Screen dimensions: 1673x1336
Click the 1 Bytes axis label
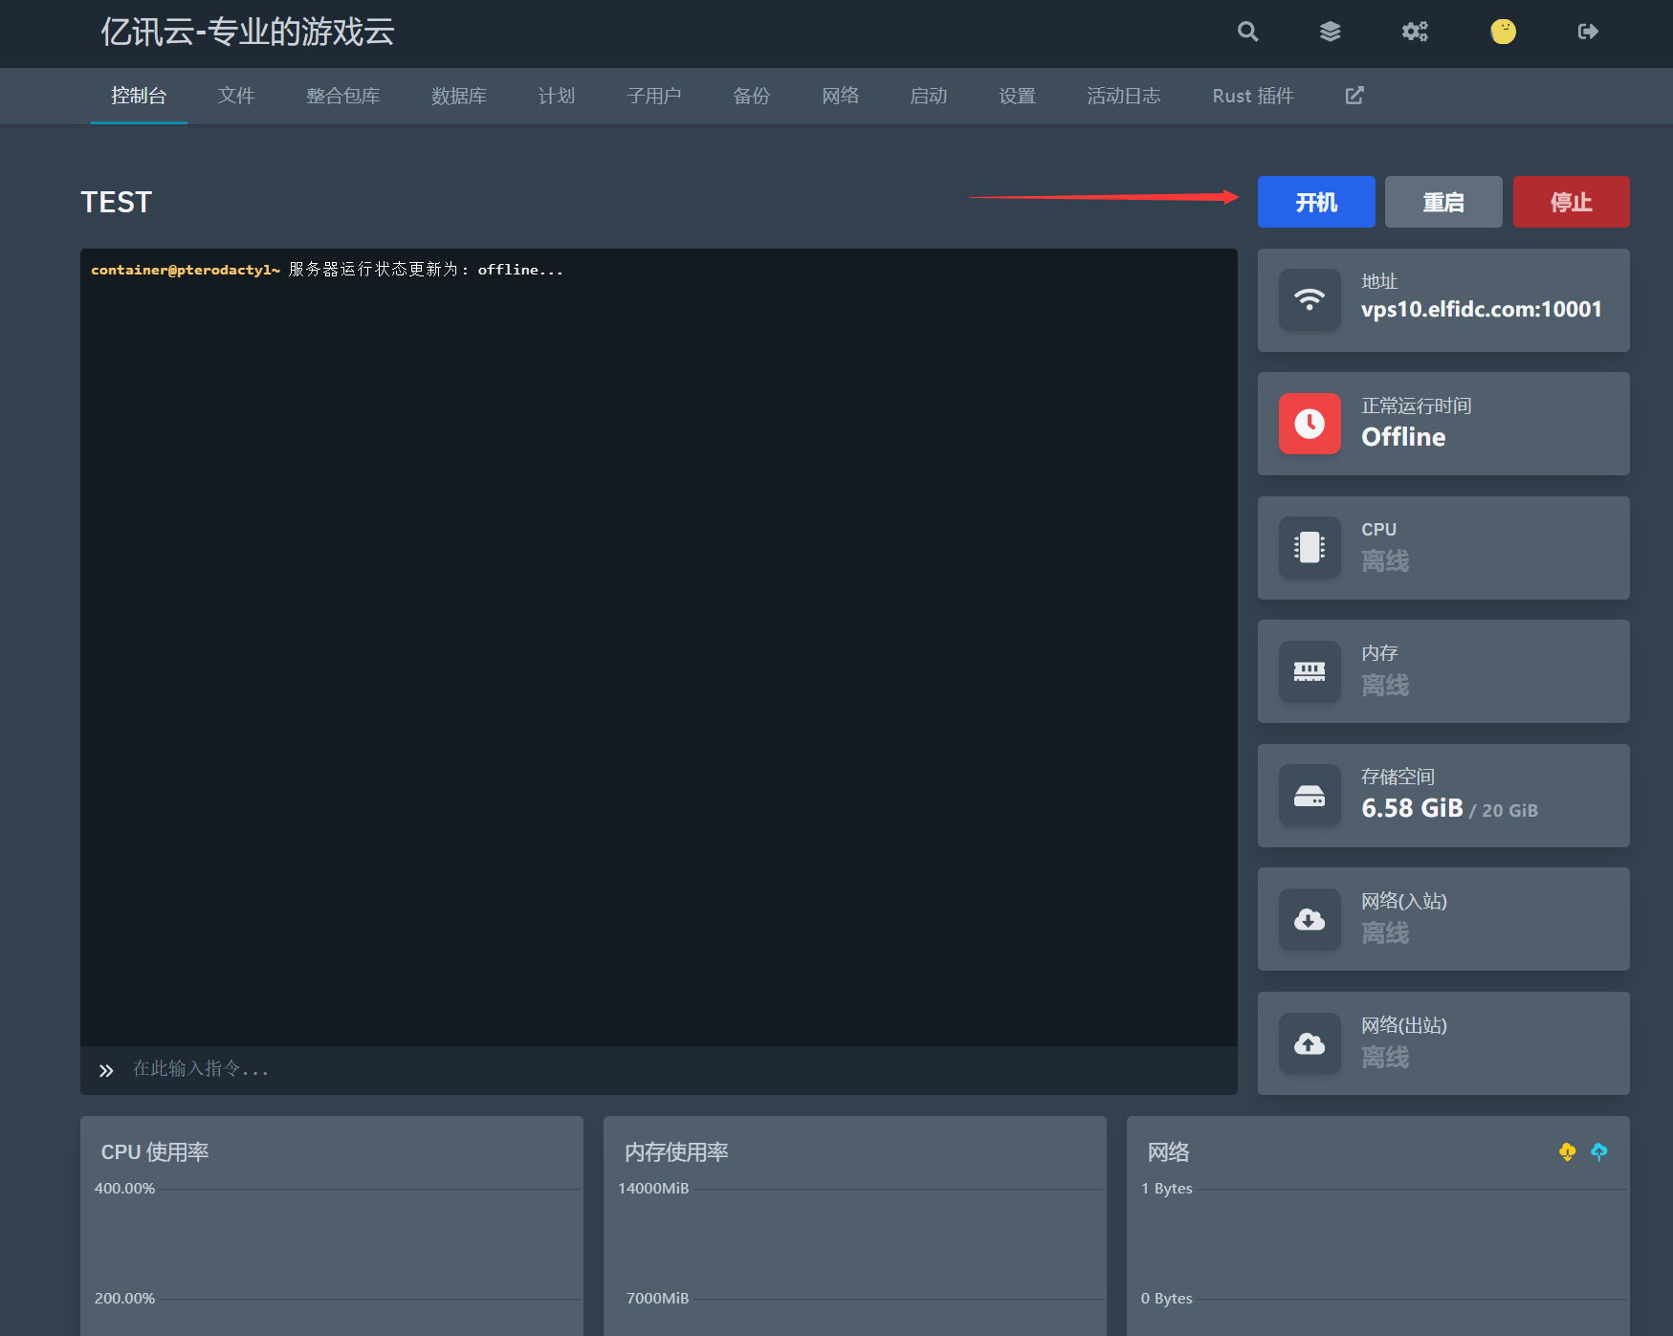click(1166, 1189)
